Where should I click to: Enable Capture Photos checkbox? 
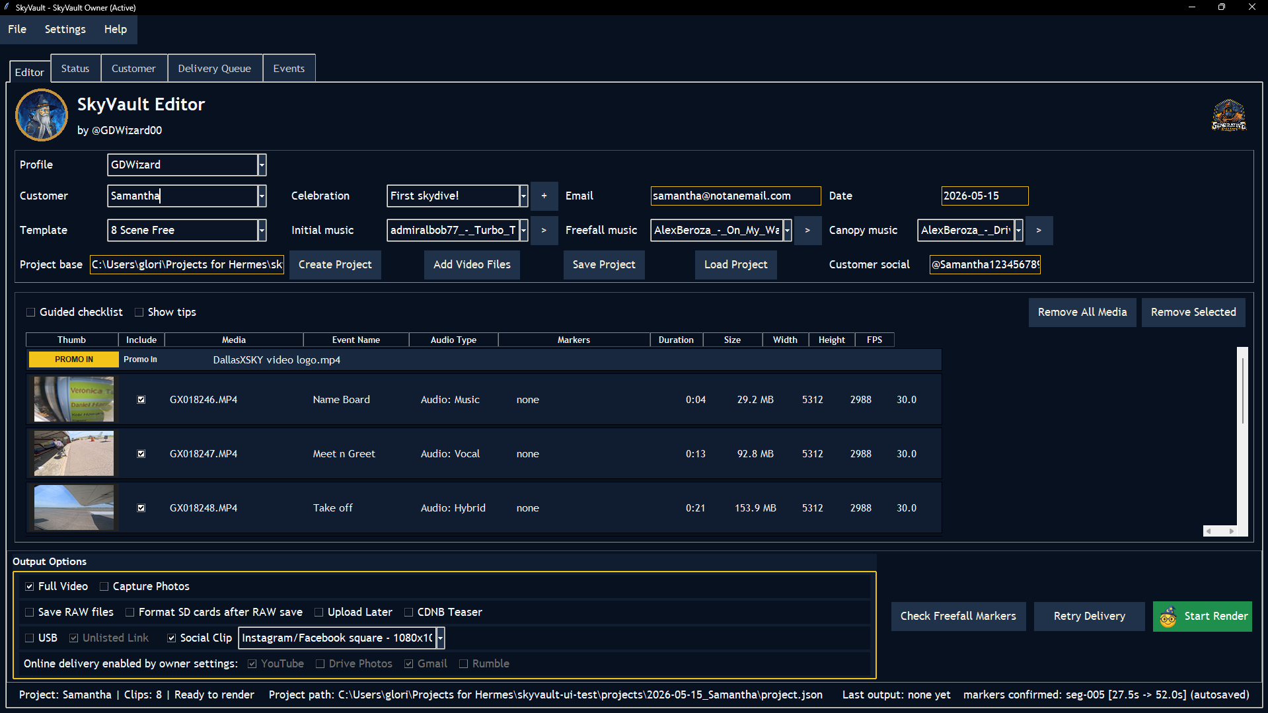104,586
